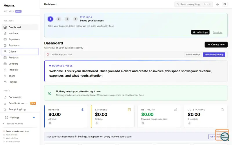The height and width of the screenshot is (145, 232).
Task: Click the '0 invoices' text
Action: click(x=193, y=119)
